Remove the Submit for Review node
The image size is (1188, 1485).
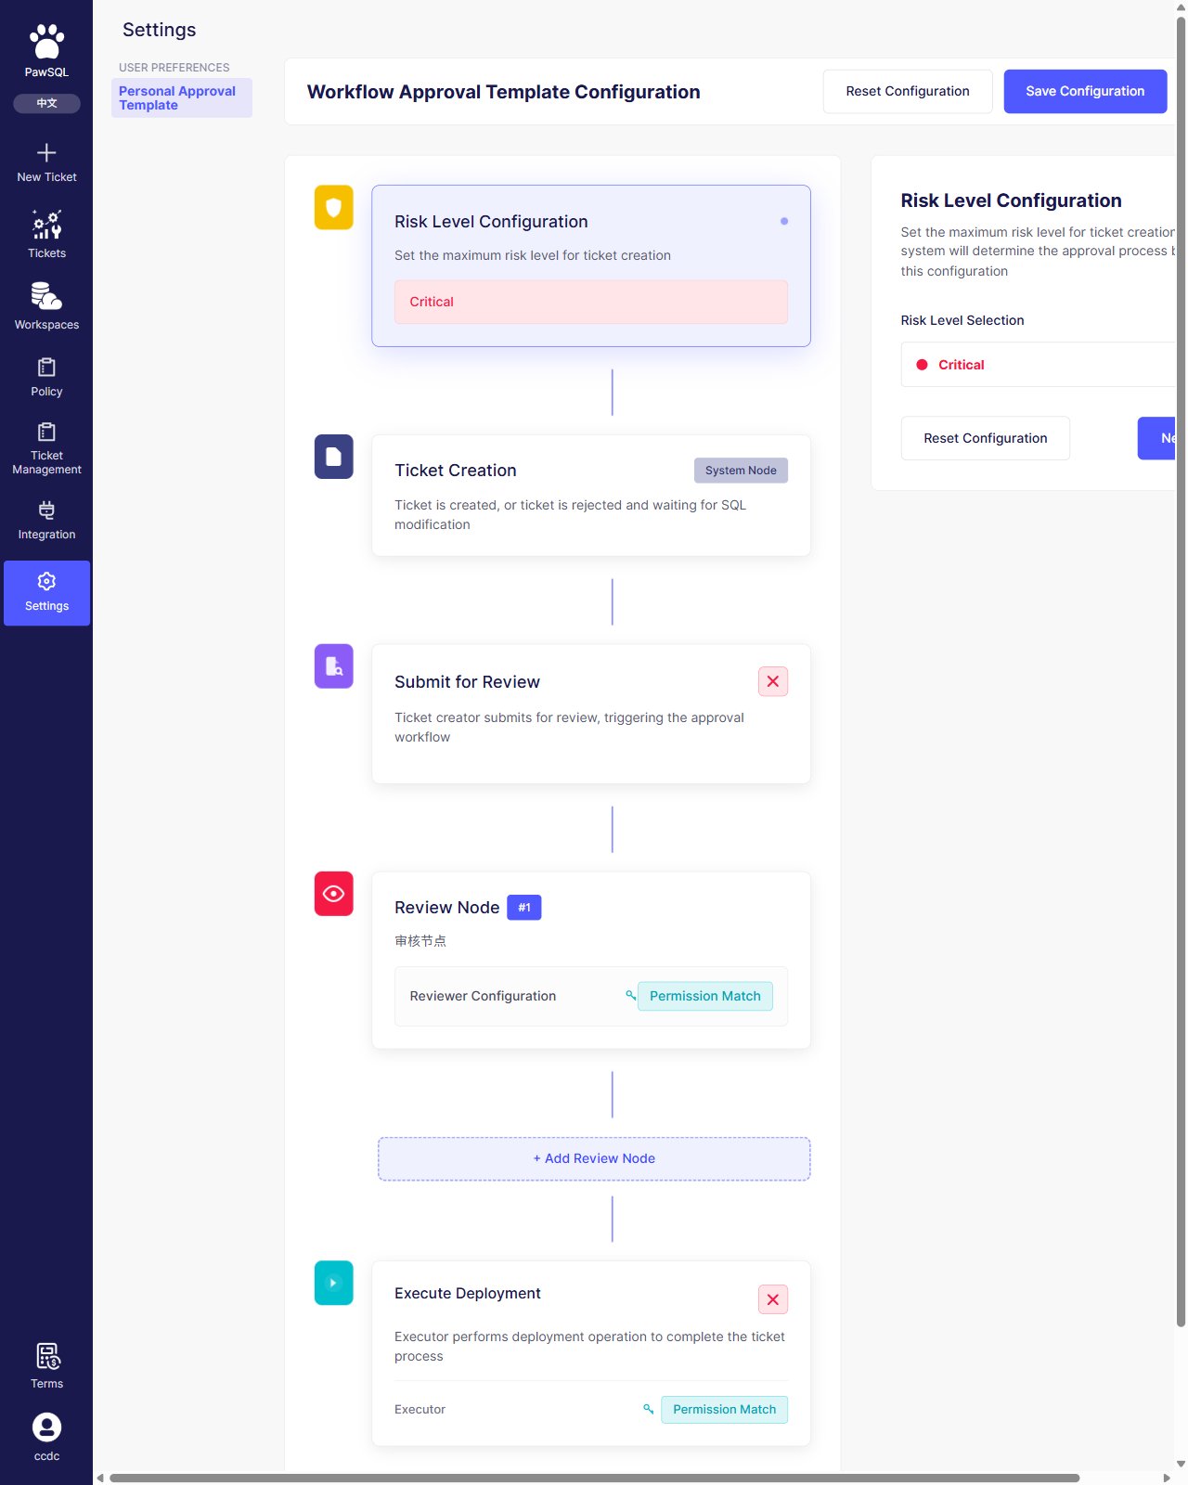tap(773, 681)
